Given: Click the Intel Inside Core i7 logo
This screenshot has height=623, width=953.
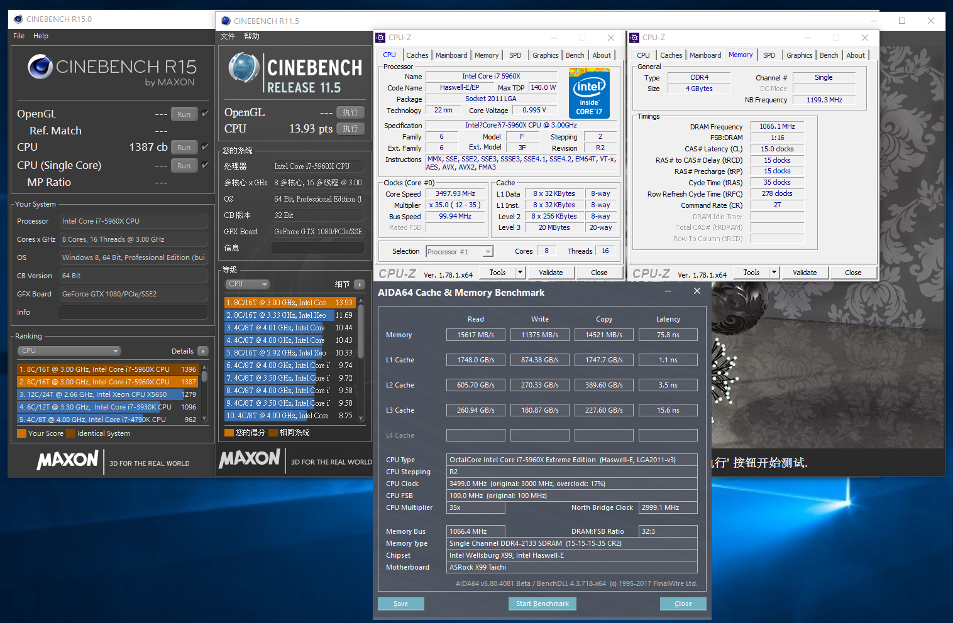Looking at the screenshot, I should (589, 94).
